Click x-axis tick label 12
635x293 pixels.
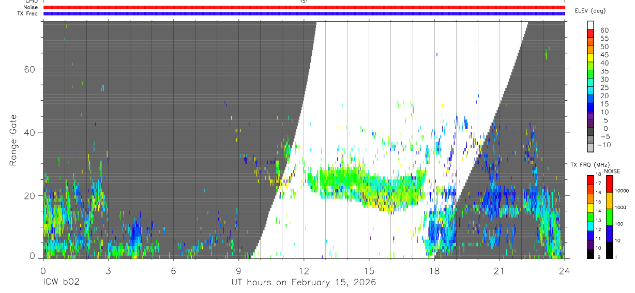(304, 271)
